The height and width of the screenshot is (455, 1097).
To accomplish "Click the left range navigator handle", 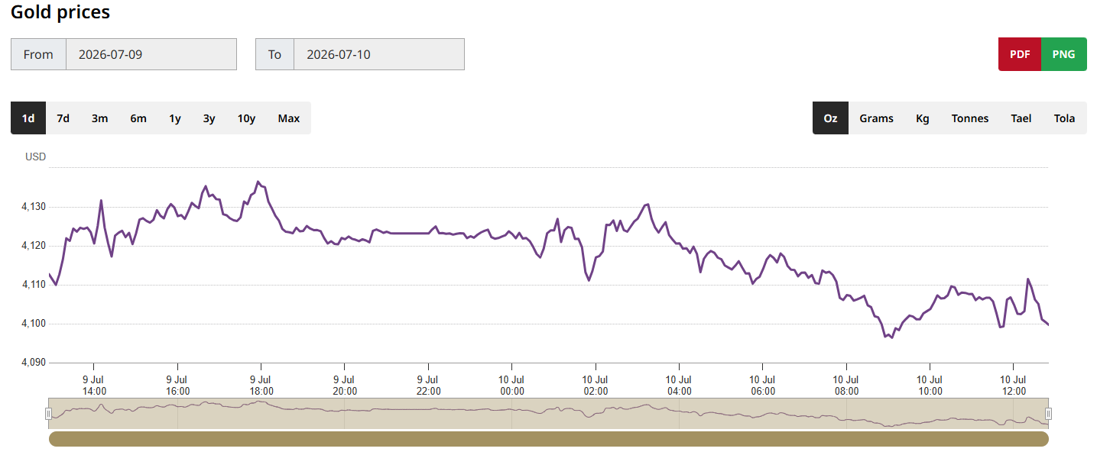I will pos(48,414).
